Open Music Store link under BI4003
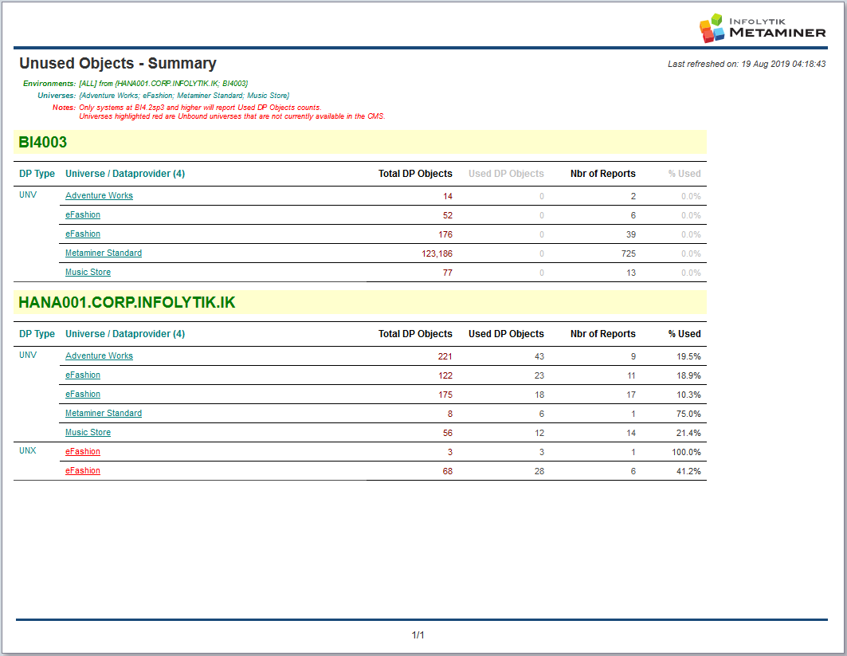The width and height of the screenshot is (847, 656). click(88, 272)
